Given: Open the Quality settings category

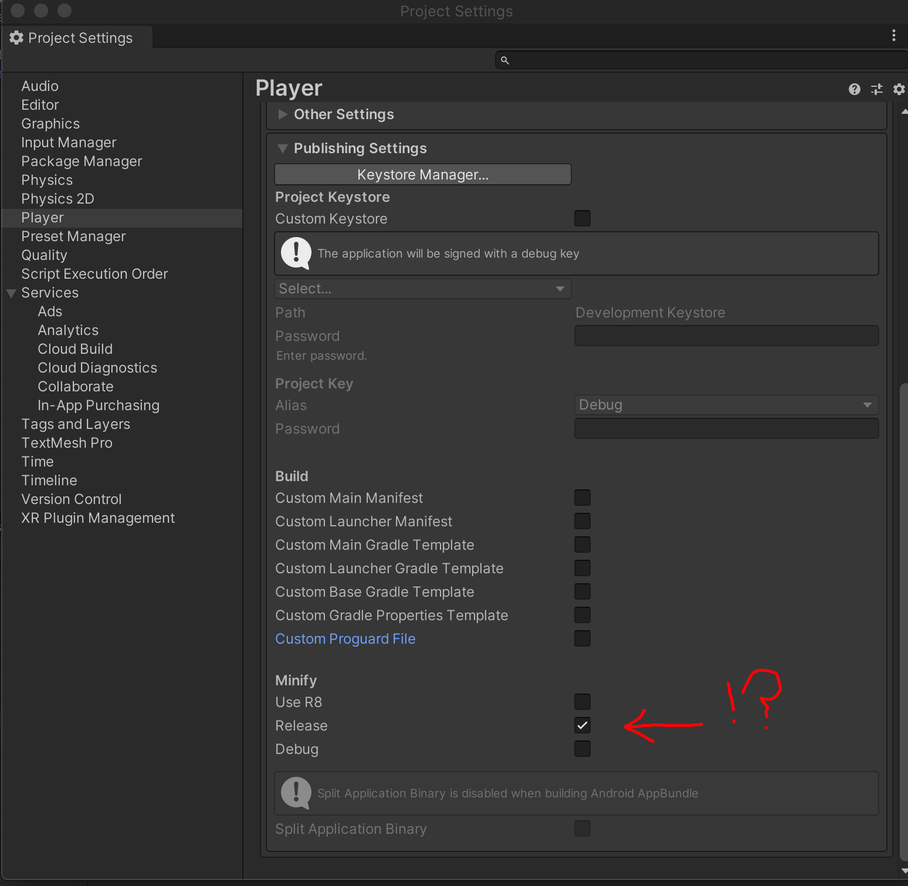Looking at the screenshot, I should [x=44, y=255].
